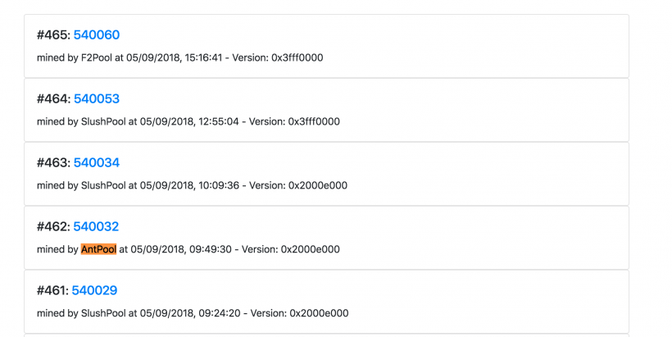Click the #464 entry number label
This screenshot has height=337, width=672.
pos(53,99)
